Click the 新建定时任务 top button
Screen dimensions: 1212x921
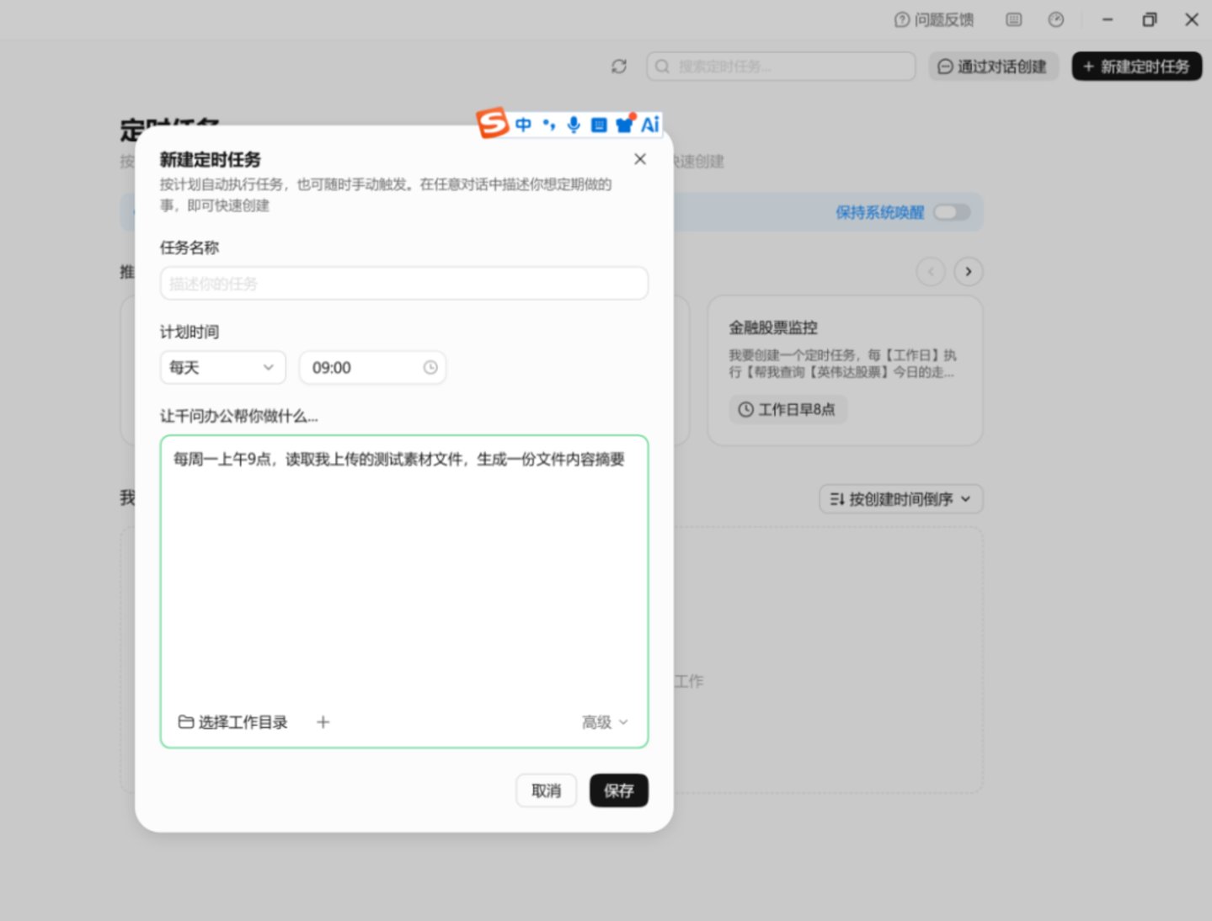tap(1136, 67)
